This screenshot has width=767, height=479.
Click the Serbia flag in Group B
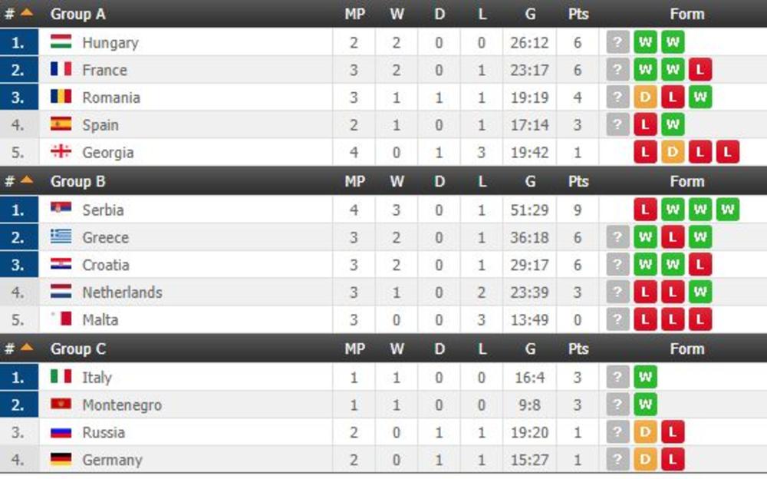(x=61, y=210)
